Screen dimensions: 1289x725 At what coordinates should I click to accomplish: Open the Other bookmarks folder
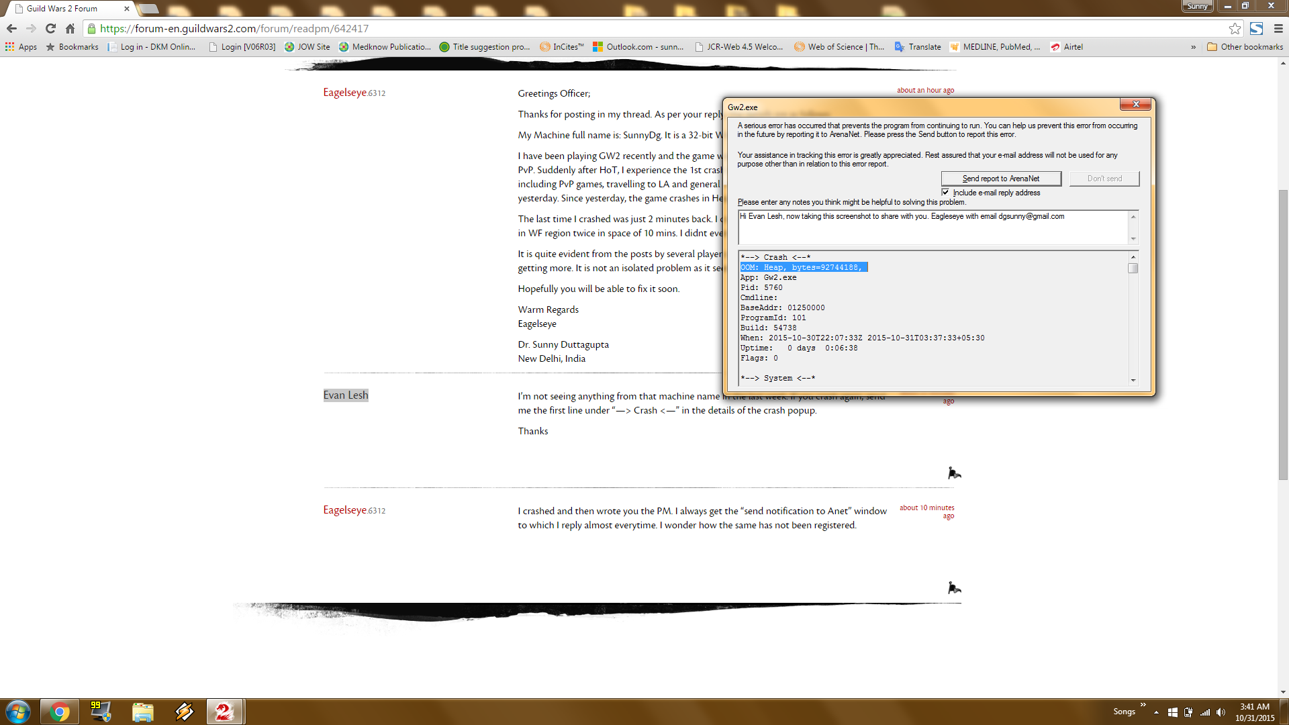coord(1245,47)
